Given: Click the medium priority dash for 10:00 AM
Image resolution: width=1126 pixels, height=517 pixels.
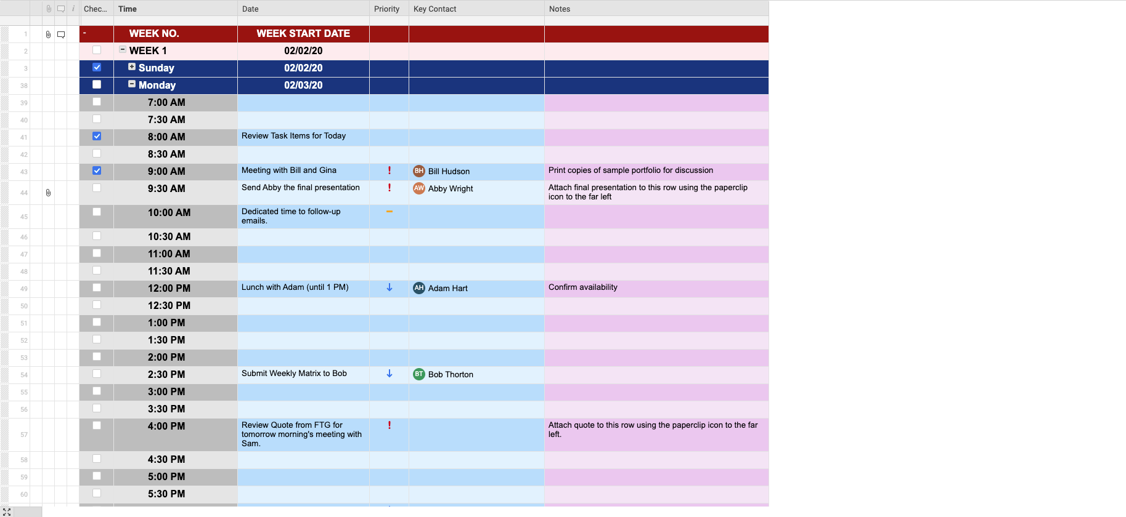Looking at the screenshot, I should click(x=389, y=212).
